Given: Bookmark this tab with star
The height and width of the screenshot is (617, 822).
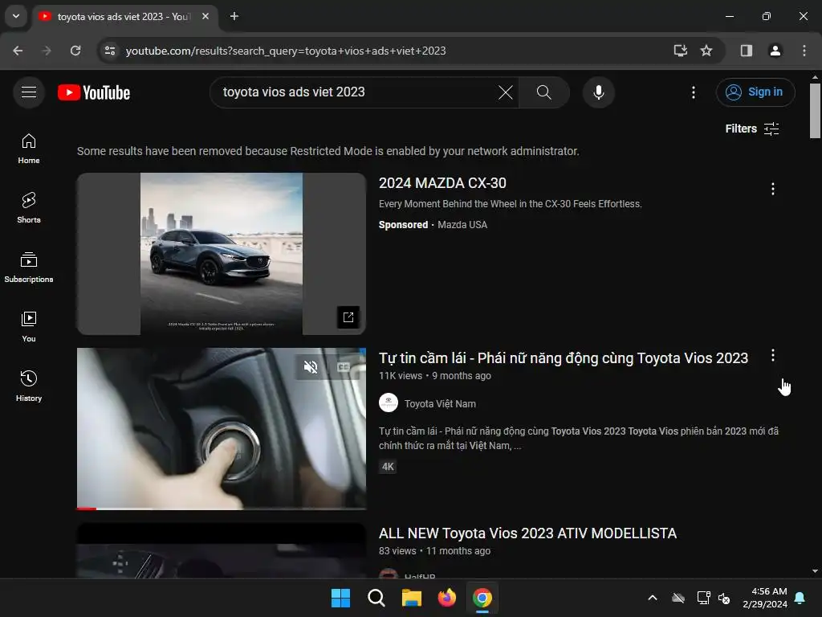Looking at the screenshot, I should tap(706, 51).
